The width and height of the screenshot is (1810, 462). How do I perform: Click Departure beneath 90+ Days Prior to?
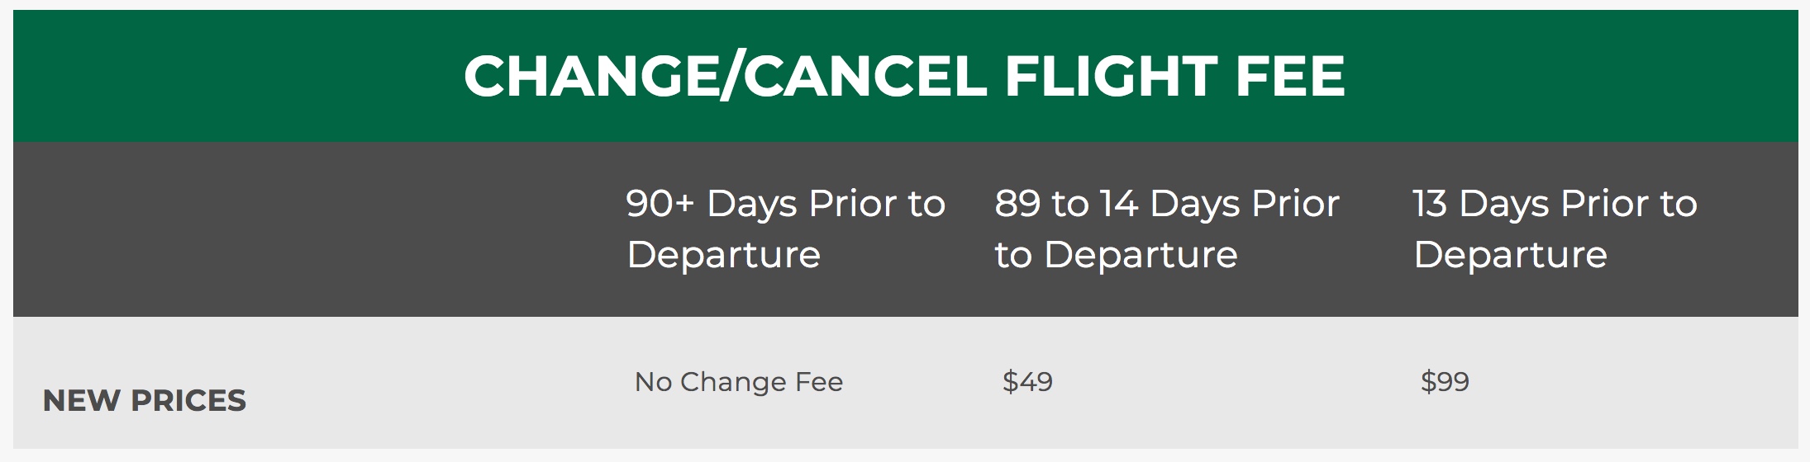tap(723, 255)
